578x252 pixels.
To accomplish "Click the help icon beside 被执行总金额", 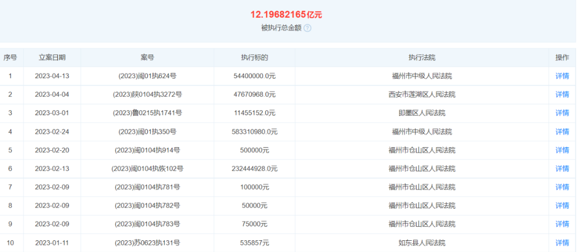I will pos(307,28).
